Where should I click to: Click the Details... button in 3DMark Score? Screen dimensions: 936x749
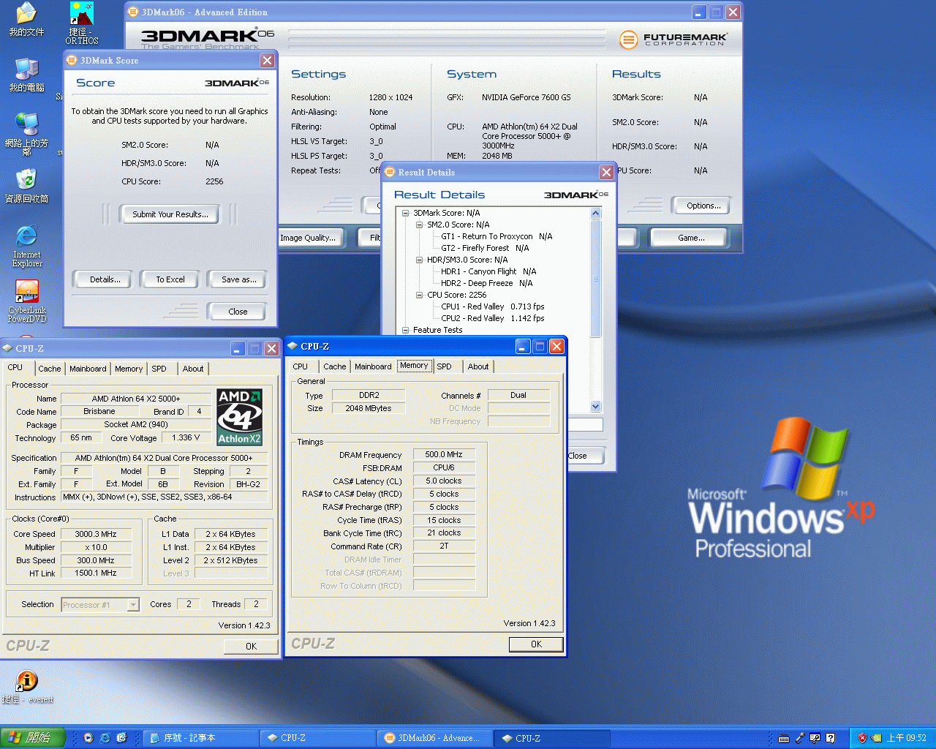click(x=105, y=279)
